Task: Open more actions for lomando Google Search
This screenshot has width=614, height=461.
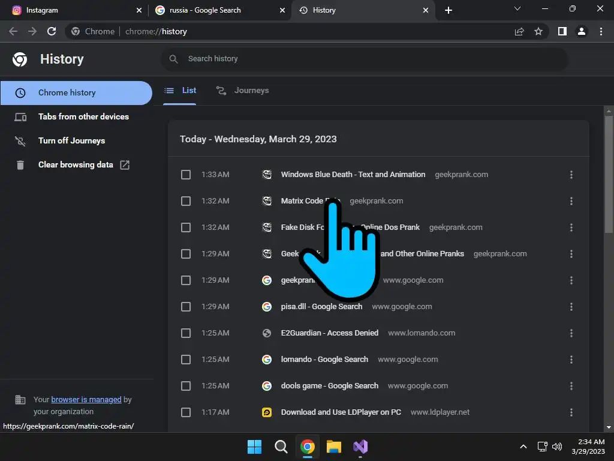Action: [x=571, y=360]
